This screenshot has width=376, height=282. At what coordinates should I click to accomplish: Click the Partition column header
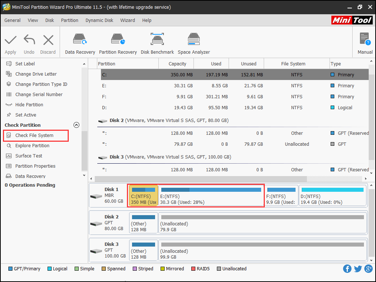[128, 64]
